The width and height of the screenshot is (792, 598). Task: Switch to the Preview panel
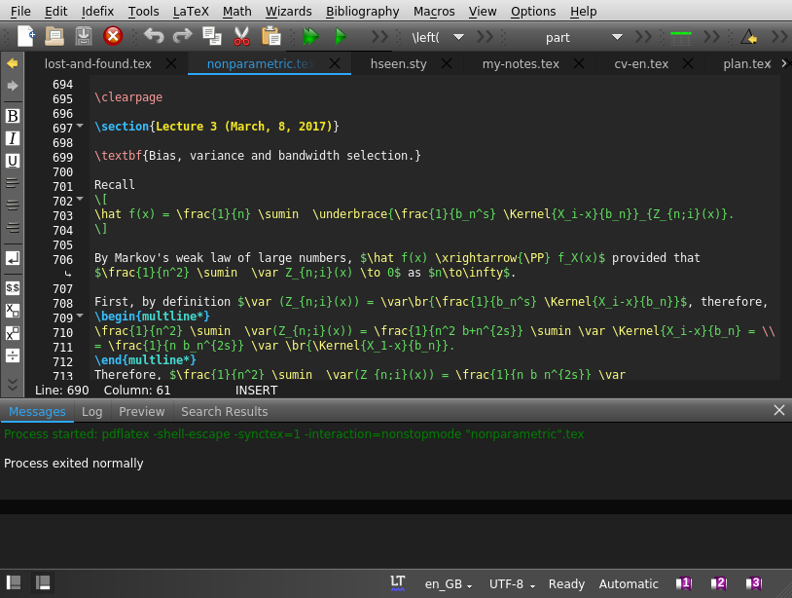coord(141,411)
